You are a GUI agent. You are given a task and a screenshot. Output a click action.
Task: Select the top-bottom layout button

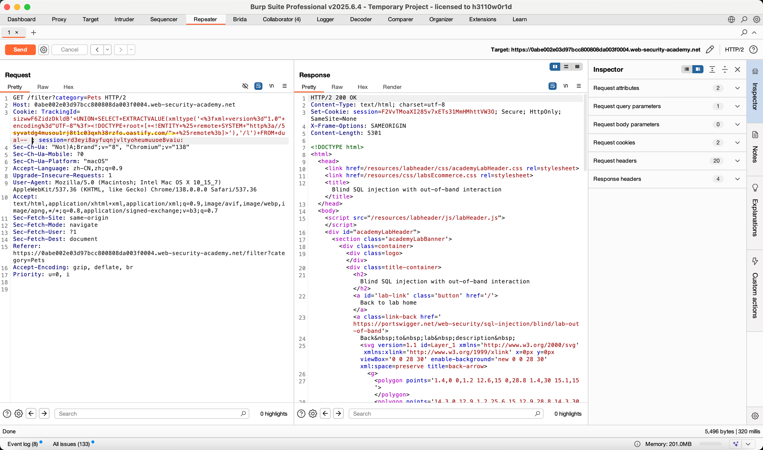pos(566,67)
